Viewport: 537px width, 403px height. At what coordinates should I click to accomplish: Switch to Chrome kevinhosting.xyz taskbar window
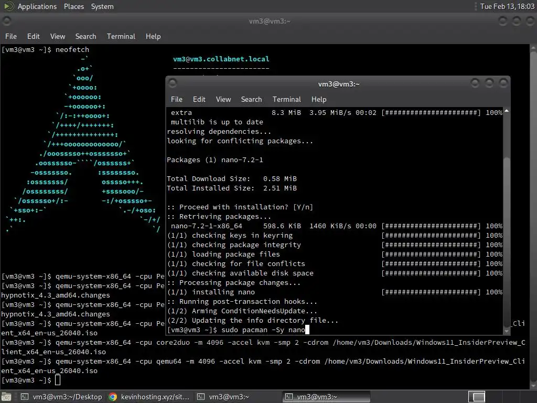(x=149, y=397)
